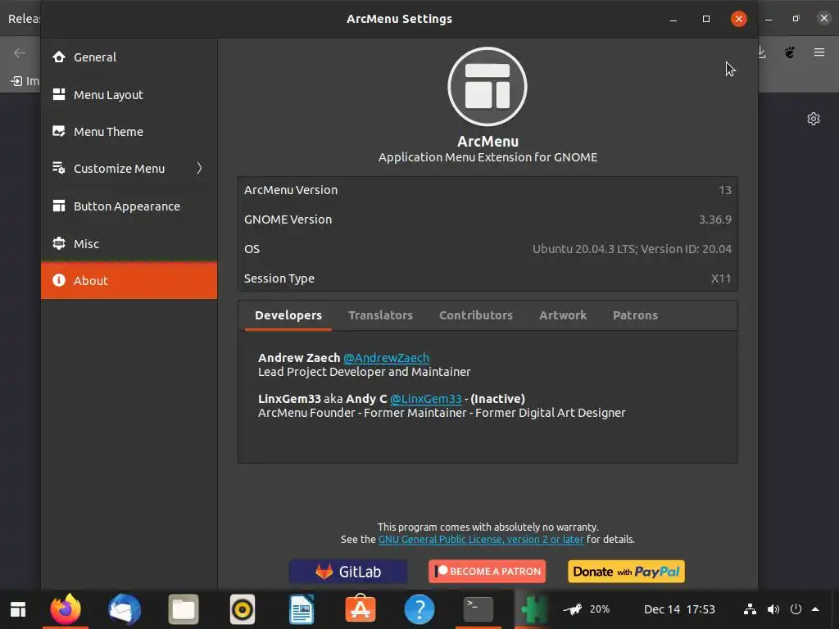View the Patrons tab
The height and width of the screenshot is (629, 839).
tap(635, 315)
